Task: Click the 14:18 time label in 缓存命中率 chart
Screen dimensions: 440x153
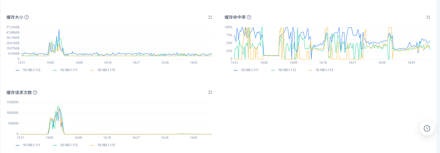Action: 323,63
